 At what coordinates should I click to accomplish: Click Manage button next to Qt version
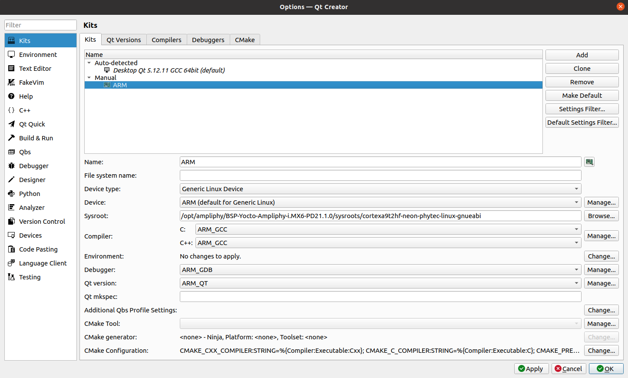click(602, 283)
